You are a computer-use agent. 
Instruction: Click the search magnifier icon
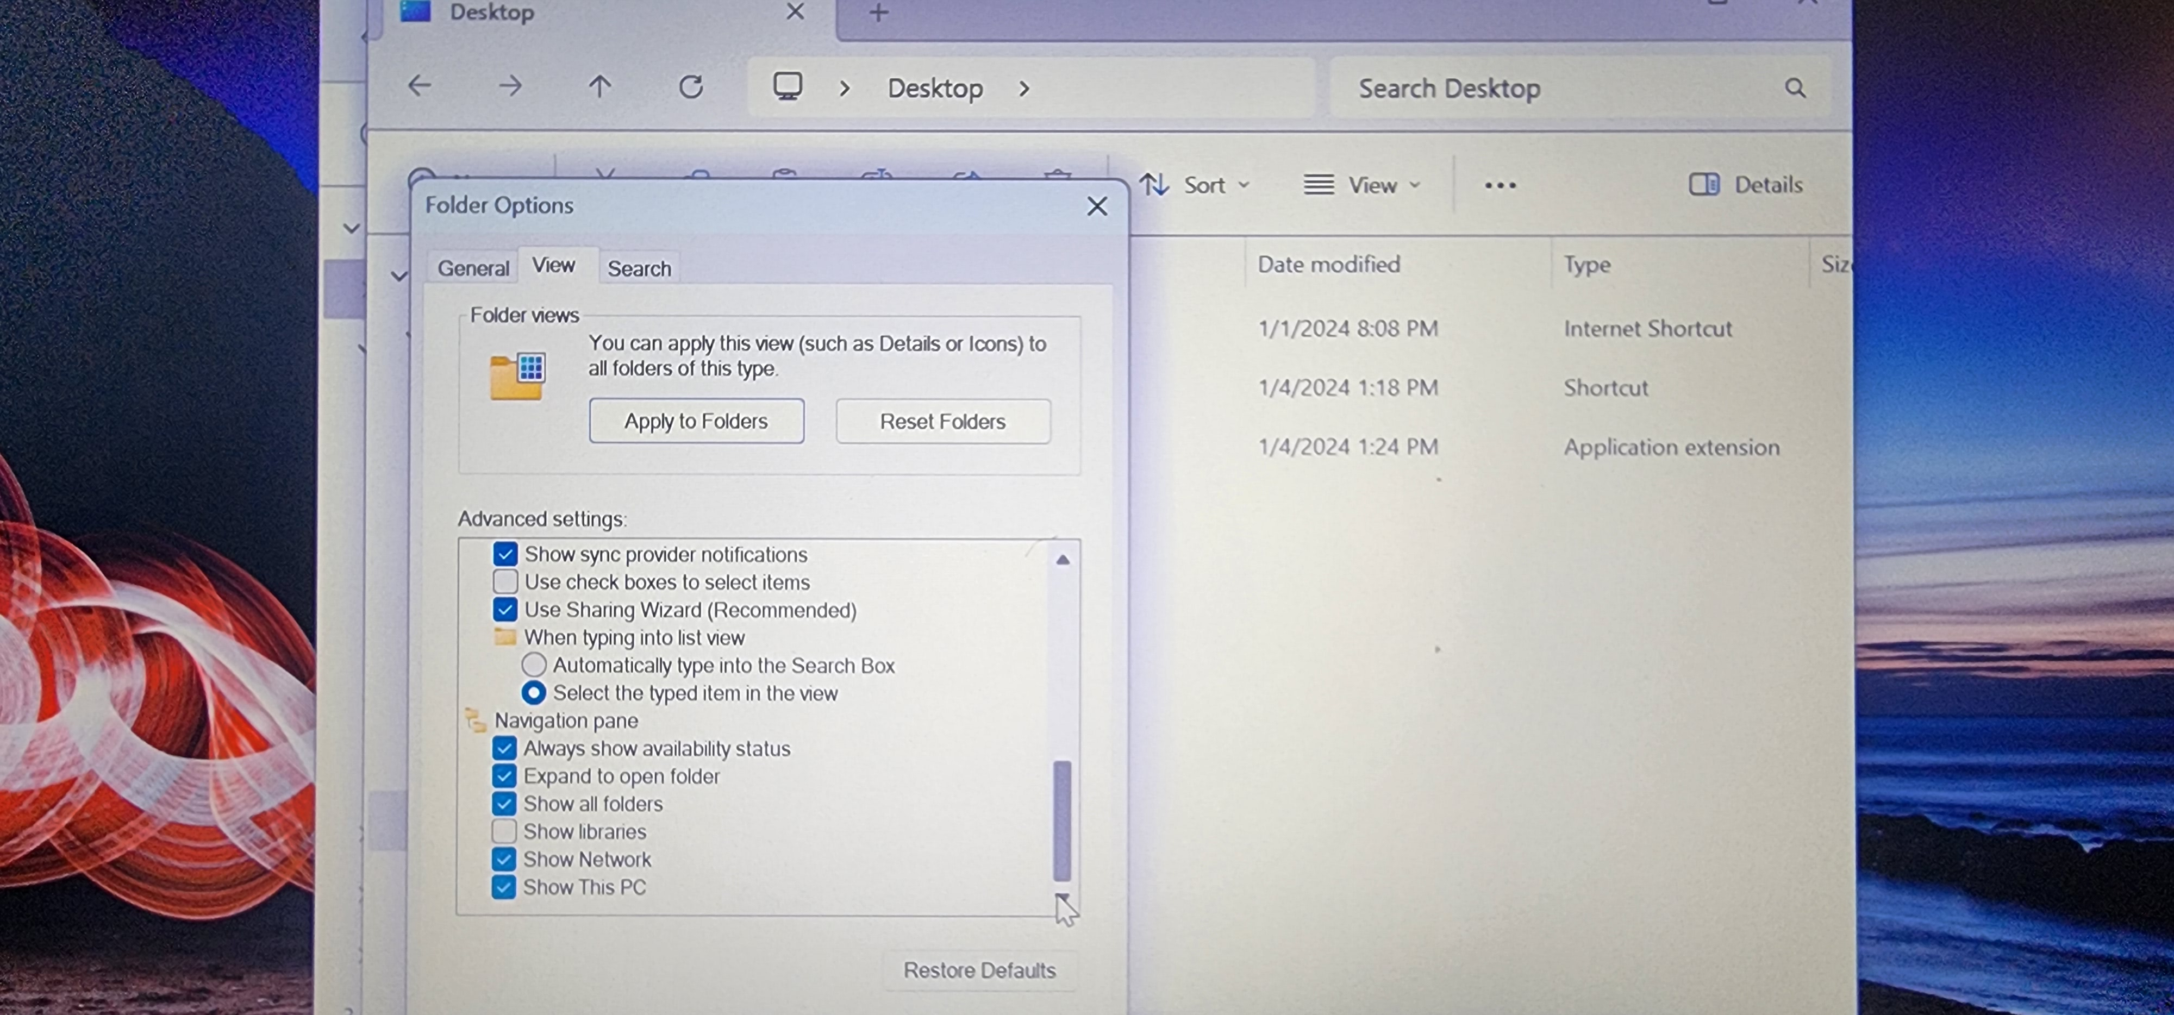point(1795,87)
